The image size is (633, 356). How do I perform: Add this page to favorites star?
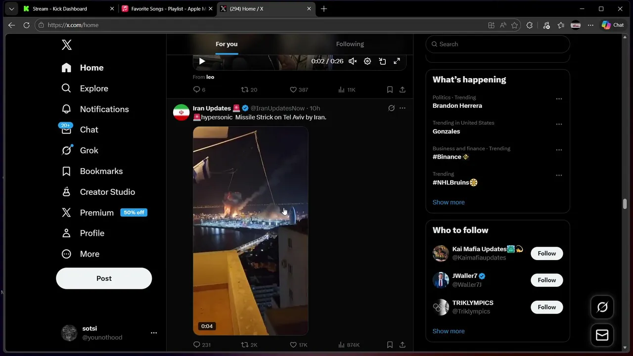(x=515, y=25)
